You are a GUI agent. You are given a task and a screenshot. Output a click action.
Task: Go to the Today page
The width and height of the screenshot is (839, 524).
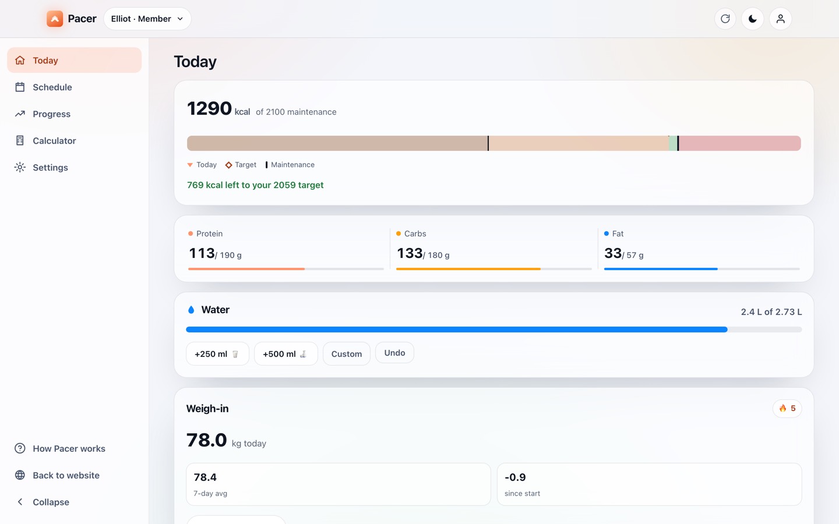pyautogui.click(x=75, y=61)
